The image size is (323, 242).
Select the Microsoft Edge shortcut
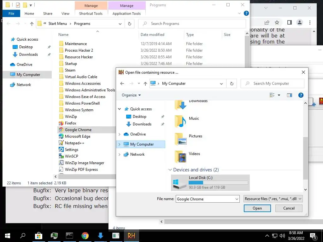click(x=78, y=136)
